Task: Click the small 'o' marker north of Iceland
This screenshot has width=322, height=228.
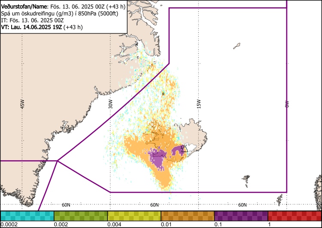Action: pyautogui.click(x=163, y=94)
